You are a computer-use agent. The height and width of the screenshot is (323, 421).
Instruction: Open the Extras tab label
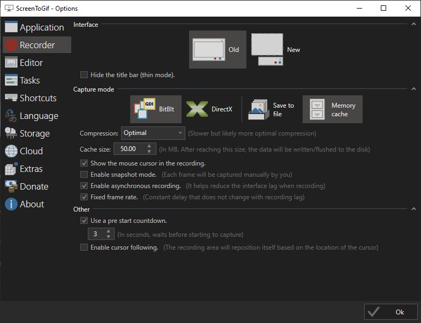pyautogui.click(x=31, y=169)
